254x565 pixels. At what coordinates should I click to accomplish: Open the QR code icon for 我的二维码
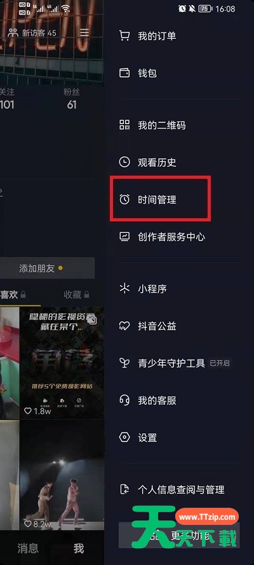pos(124,125)
